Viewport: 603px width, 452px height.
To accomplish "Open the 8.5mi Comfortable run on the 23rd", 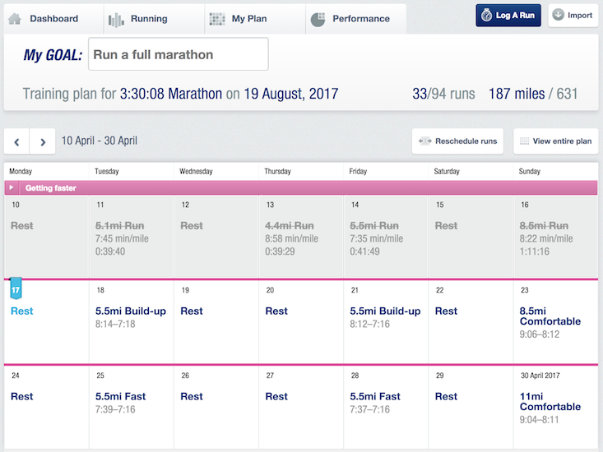I will [x=550, y=316].
